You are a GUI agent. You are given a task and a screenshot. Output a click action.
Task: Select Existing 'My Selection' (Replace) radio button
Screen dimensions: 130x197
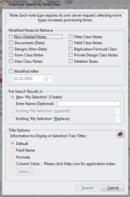tap(12, 118)
